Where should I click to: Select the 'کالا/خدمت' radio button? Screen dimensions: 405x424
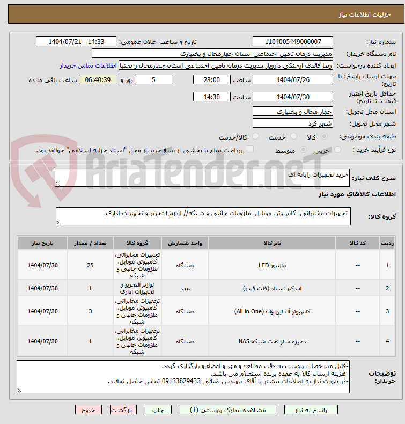tap(255, 136)
